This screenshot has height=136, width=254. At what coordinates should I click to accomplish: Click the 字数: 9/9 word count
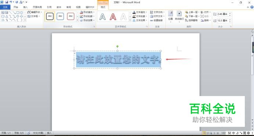[x=19, y=133]
